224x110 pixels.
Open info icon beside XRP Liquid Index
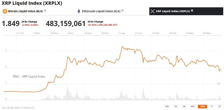[x=192, y=11]
